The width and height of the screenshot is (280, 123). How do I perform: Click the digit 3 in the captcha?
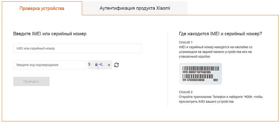pyautogui.click(x=89, y=64)
